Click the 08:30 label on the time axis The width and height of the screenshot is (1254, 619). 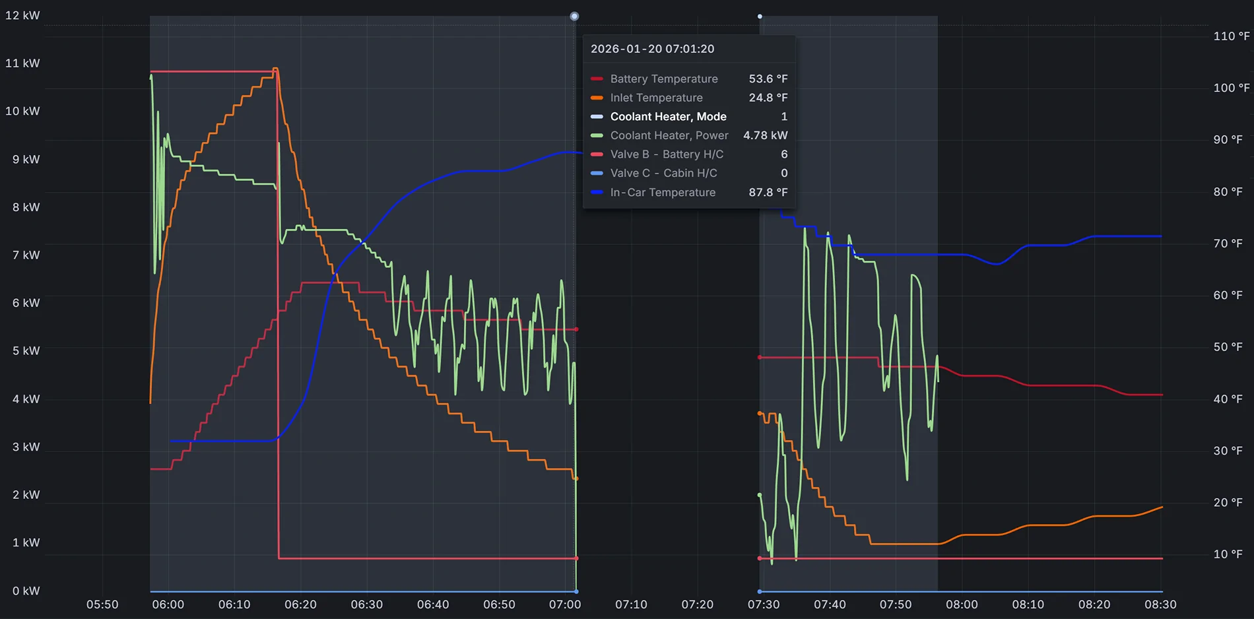[1160, 604]
